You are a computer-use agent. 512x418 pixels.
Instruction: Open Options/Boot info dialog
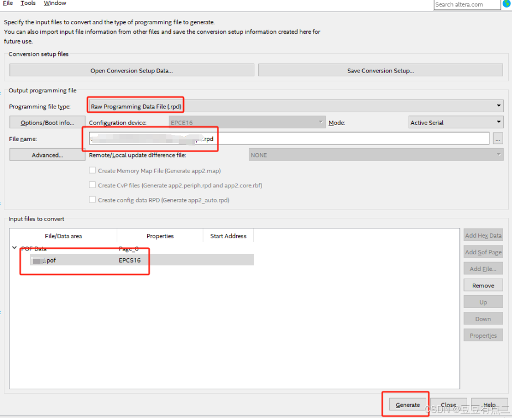click(48, 122)
